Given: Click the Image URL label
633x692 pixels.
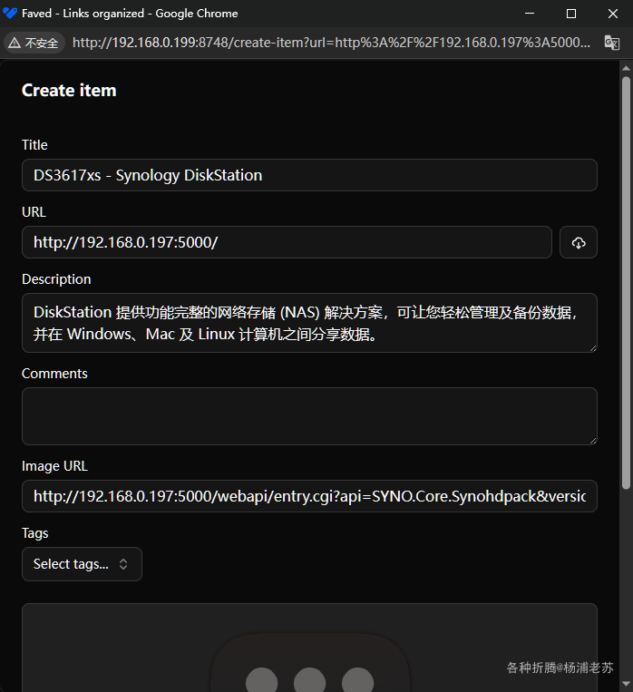Looking at the screenshot, I should [54, 466].
